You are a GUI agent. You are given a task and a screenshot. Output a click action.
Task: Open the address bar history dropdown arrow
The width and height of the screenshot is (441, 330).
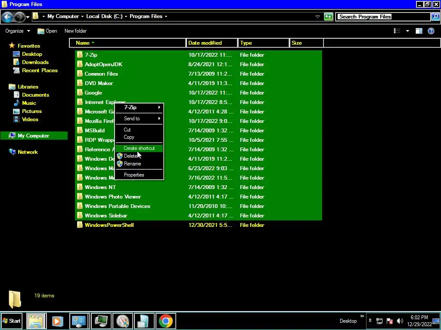317,17
